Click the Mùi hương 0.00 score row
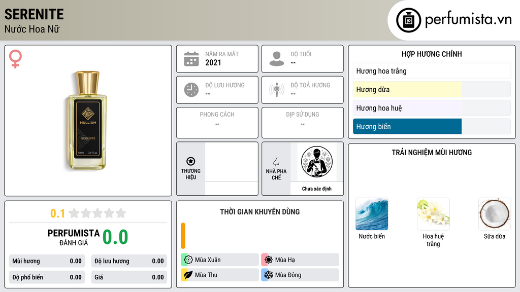Image resolution: width=520 pixels, height=292 pixels. coord(47,261)
